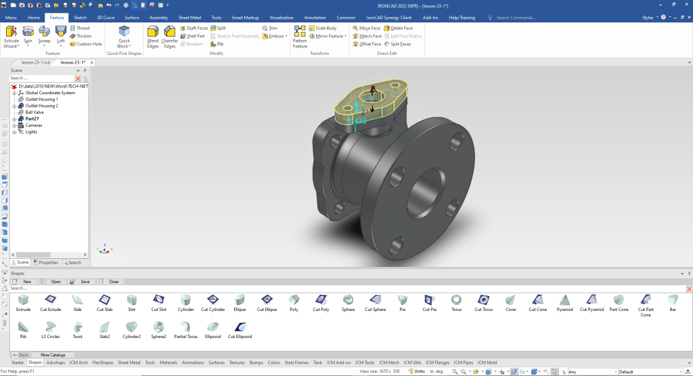
Task: Select the Torus shape in catalog
Action: pos(457,299)
